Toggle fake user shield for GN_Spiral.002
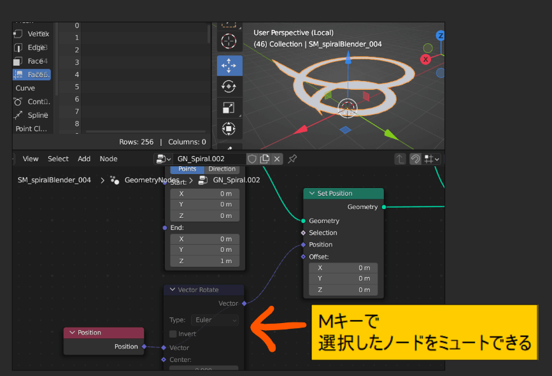 coord(252,159)
